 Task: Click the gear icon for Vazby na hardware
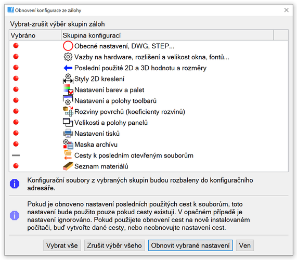point(68,57)
